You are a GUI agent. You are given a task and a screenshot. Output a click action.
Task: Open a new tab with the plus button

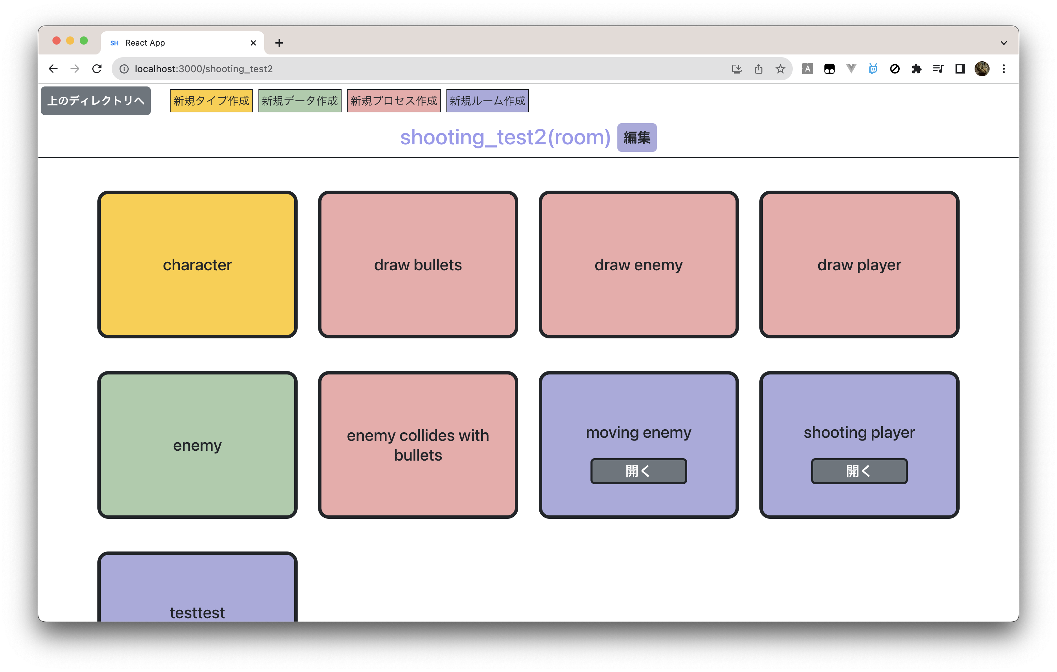pyautogui.click(x=279, y=43)
